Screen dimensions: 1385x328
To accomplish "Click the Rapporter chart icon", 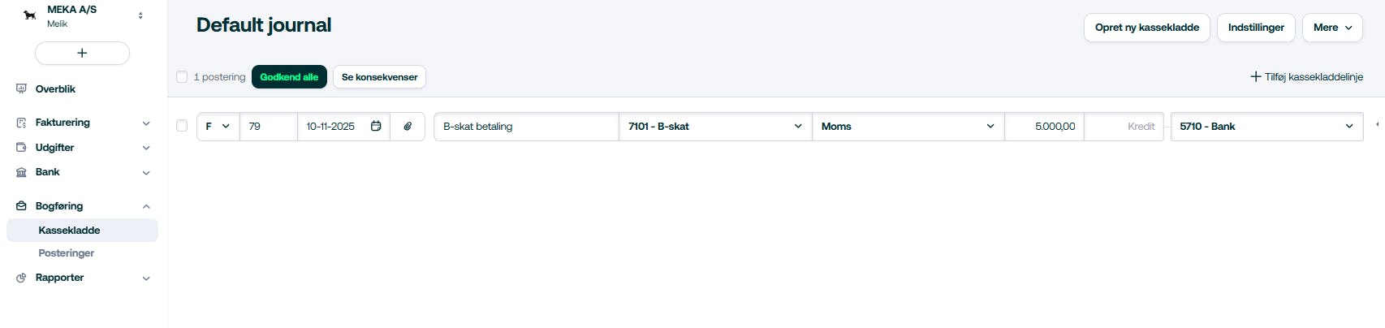I will [21, 278].
